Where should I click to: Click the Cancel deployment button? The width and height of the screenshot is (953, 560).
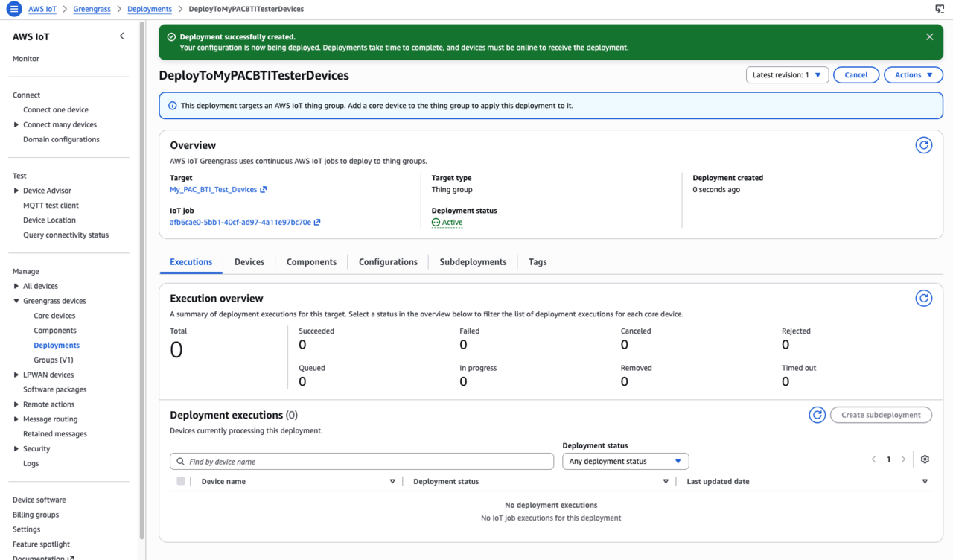click(x=856, y=75)
